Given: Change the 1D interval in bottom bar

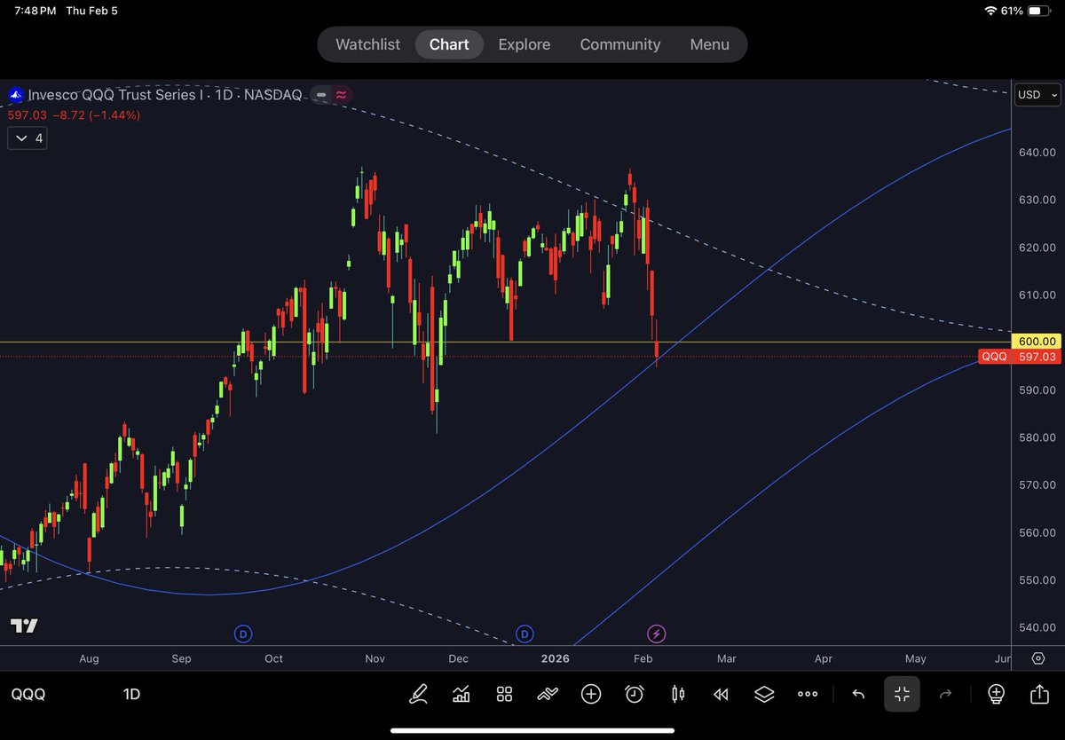Looking at the screenshot, I should (131, 694).
